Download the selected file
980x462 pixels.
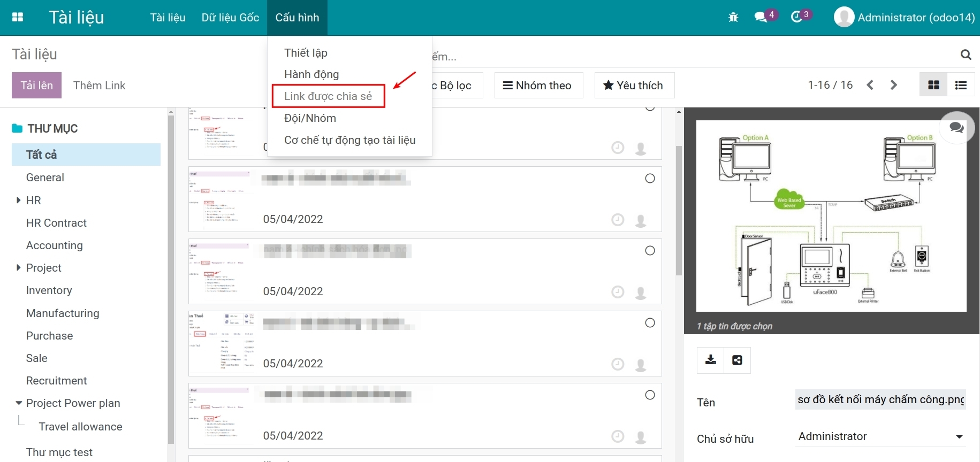click(x=710, y=360)
